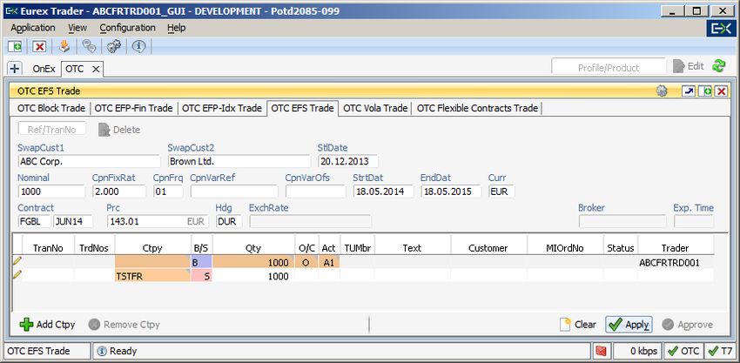Click the SwapCust1 field ABC Corp.
The image size is (740, 363).
[89, 161]
